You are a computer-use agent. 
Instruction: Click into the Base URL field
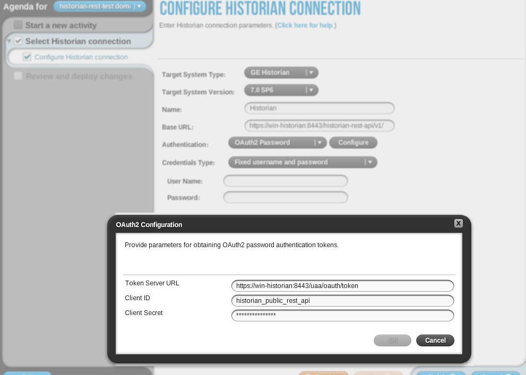coord(320,126)
